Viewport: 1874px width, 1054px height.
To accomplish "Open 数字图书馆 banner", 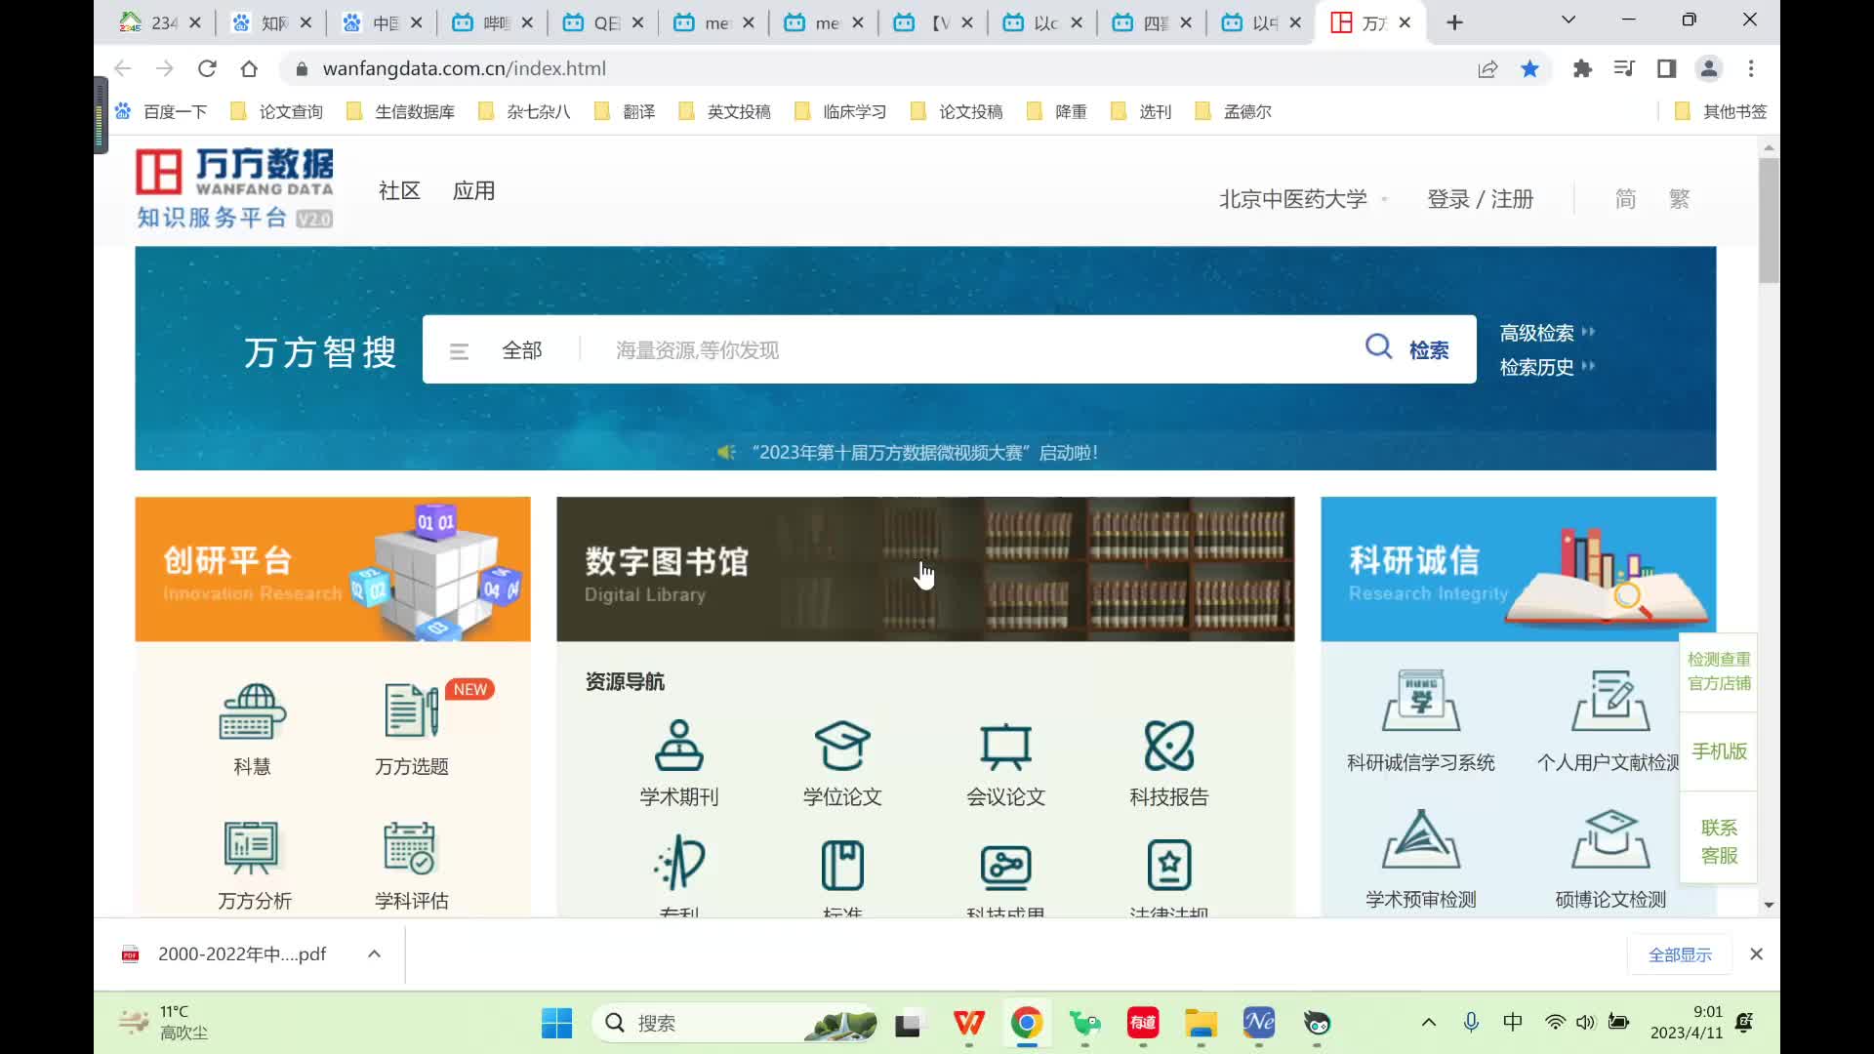I will (x=925, y=569).
